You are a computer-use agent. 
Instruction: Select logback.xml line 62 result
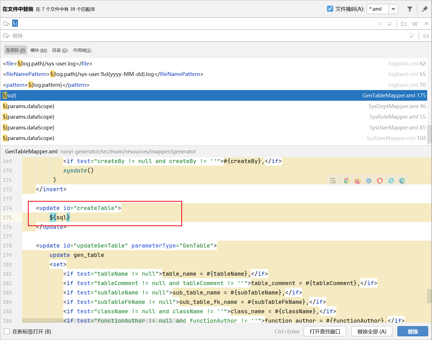click(x=214, y=63)
